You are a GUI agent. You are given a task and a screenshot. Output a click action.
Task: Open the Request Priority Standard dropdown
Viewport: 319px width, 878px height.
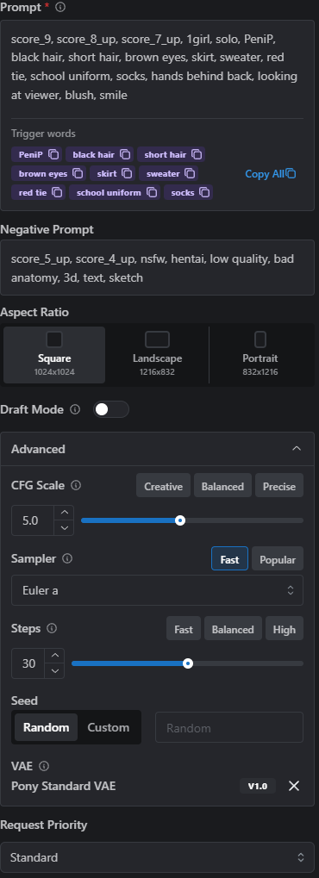click(x=157, y=857)
